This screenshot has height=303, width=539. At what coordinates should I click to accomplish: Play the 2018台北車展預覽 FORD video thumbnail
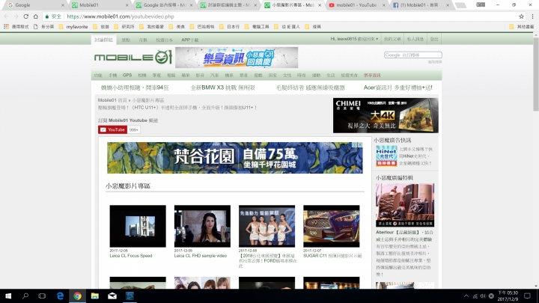[x=267, y=226]
